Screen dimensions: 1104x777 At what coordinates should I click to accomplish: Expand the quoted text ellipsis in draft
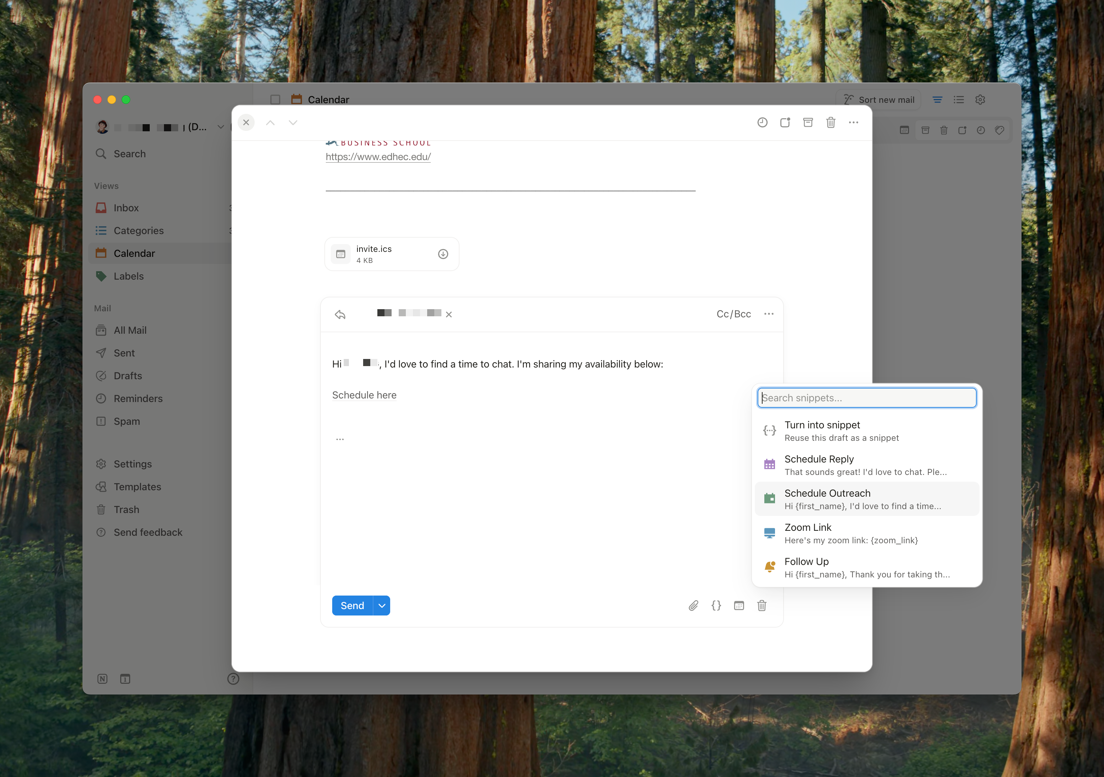(340, 439)
